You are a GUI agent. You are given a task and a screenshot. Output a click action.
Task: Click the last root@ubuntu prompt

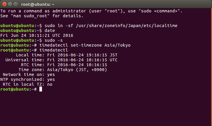point(19,89)
